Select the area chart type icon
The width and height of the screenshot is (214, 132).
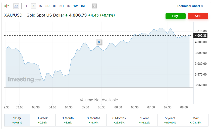tap(16, 6)
